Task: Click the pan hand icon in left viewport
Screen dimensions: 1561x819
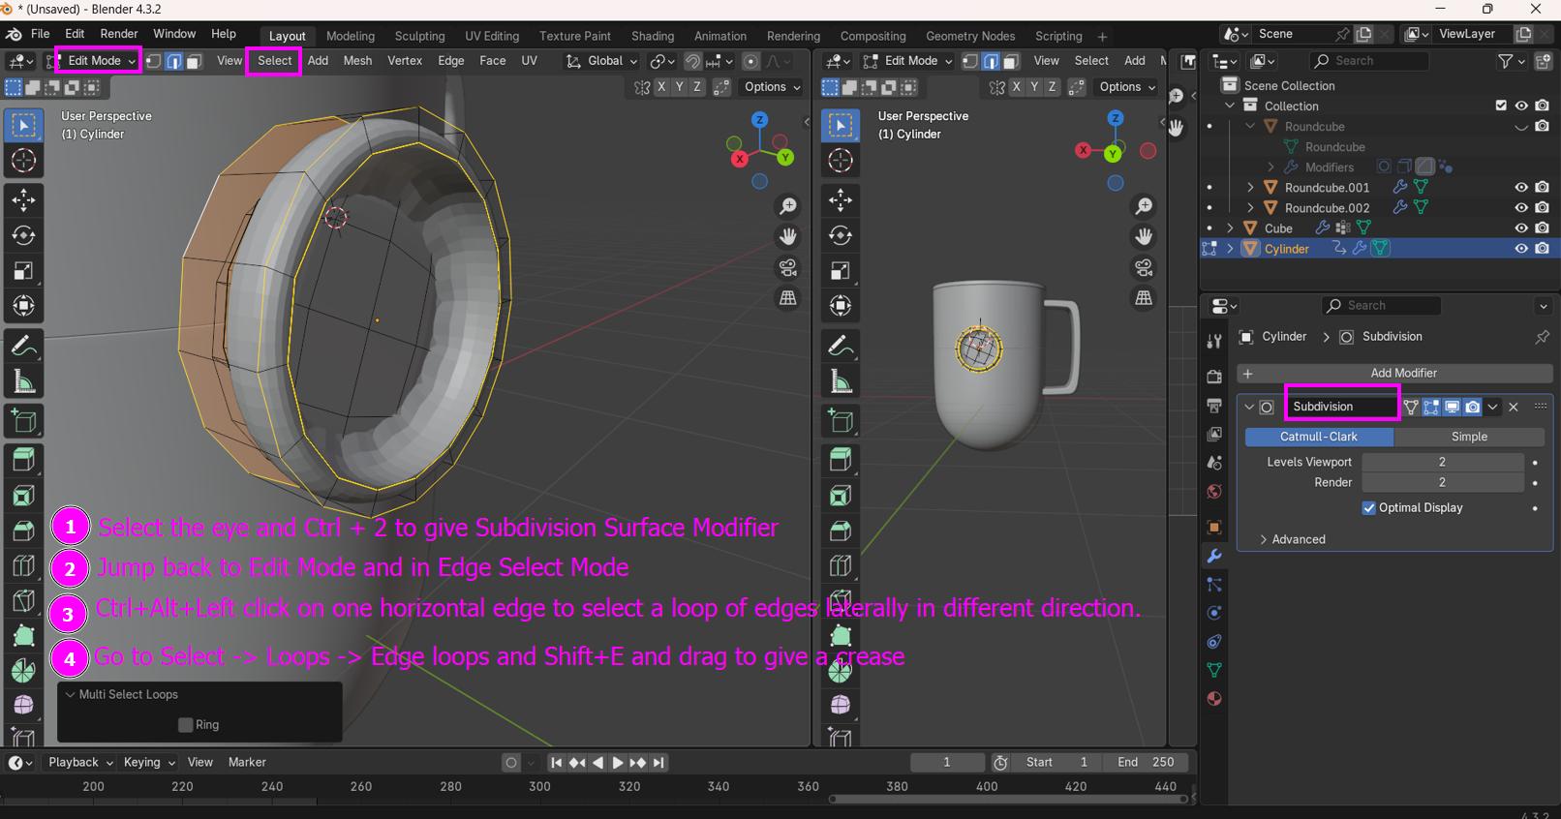Action: coord(788,236)
